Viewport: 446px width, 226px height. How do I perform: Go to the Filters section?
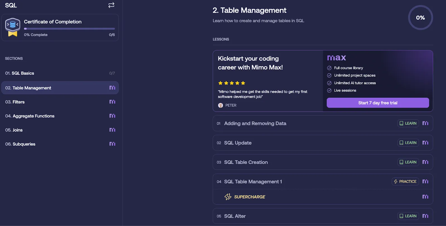pos(60,102)
